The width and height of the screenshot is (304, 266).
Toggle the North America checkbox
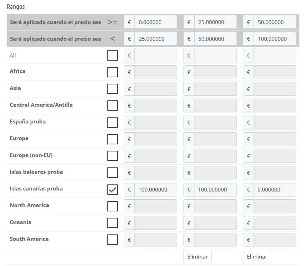[112, 206]
